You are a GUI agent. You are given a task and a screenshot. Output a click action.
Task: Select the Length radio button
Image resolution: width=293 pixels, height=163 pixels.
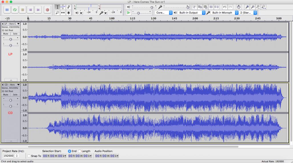click(x=80, y=151)
